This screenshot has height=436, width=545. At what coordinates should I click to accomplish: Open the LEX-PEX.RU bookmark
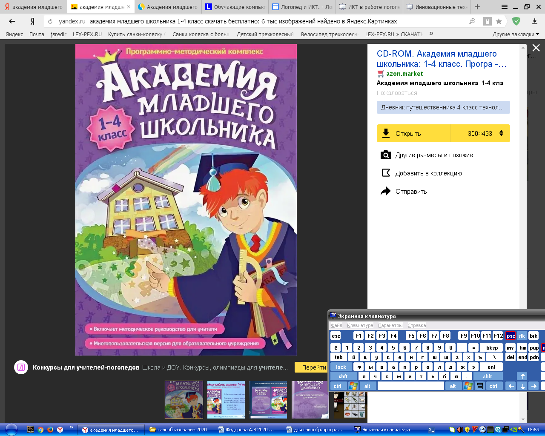(87, 34)
